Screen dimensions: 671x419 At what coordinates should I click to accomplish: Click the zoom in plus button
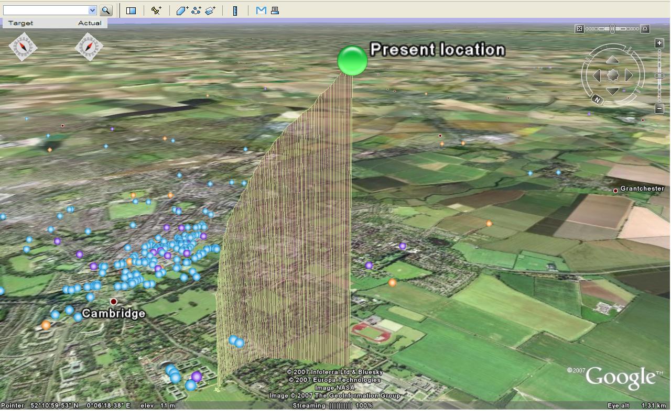(659, 43)
